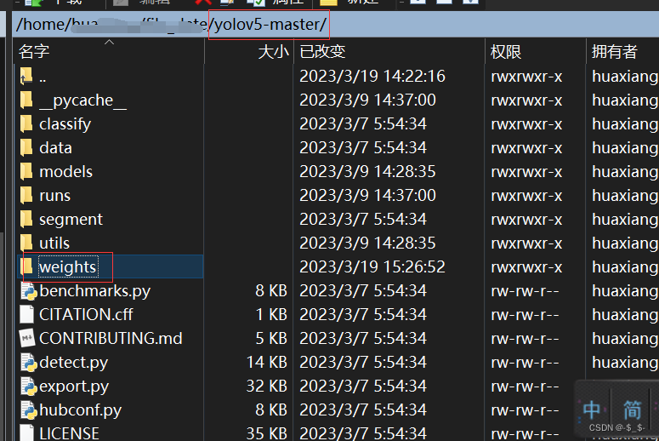The image size is (659, 441).
Task: Click the Python icon beside detect.py
Action: coord(29,363)
